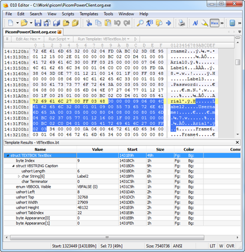The height and width of the screenshot is (252, 245).
Task: Open the tab list dropdown arrow
Action: pyautogui.click(x=240, y=32)
